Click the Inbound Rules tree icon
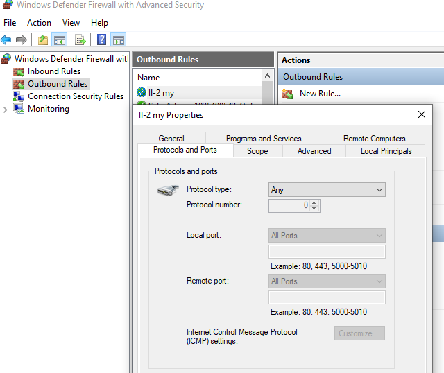 point(19,72)
